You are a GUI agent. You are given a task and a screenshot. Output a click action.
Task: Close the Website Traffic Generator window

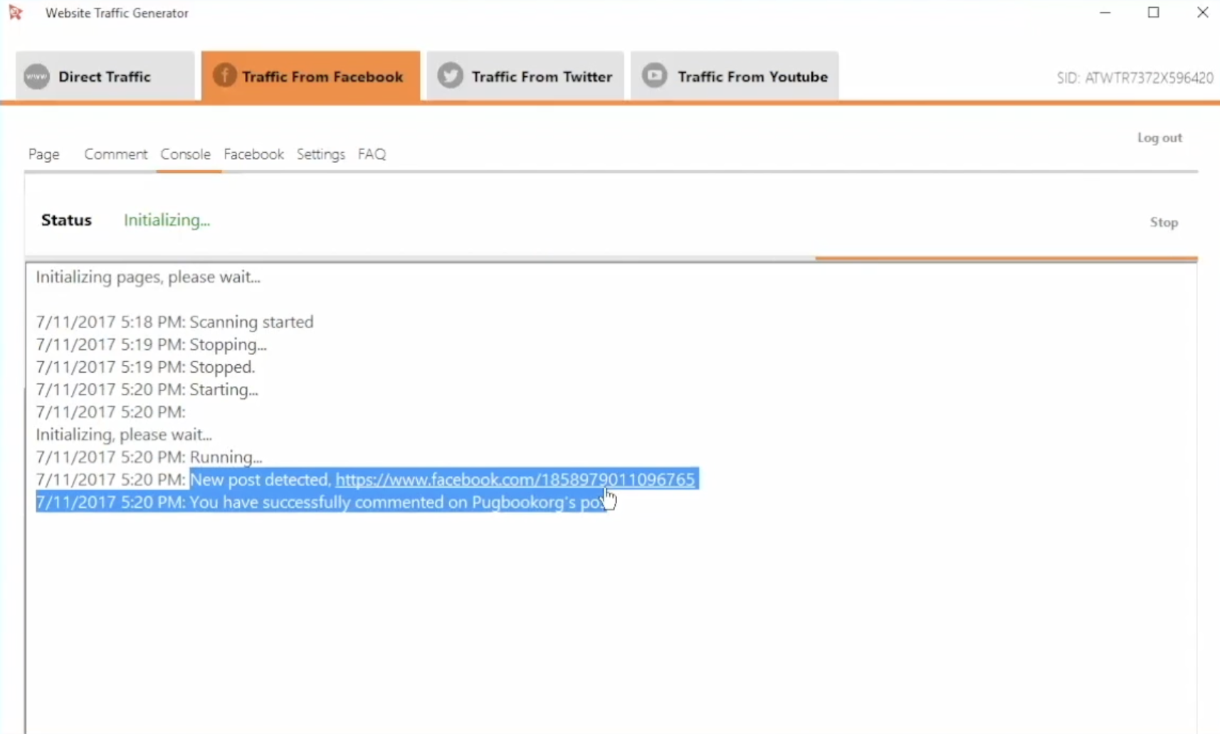(1202, 13)
